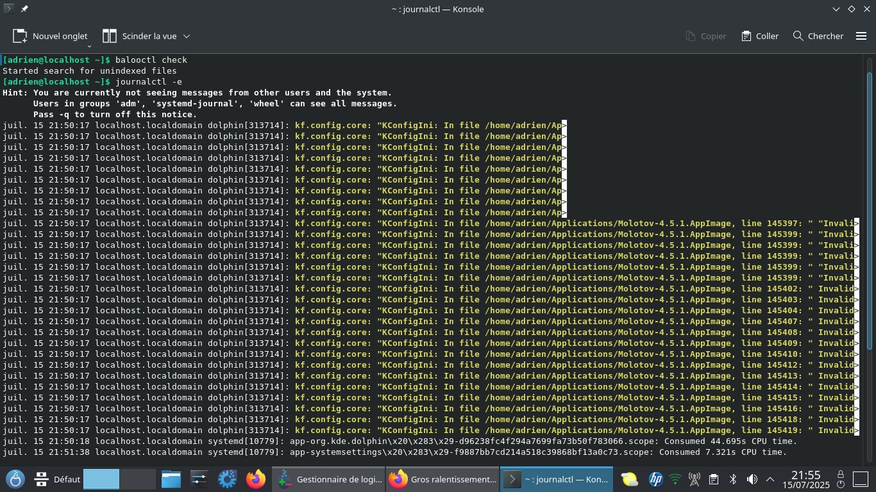876x492 pixels.
Task: Switch to Gestionnaire de logi... window
Action: [330, 479]
